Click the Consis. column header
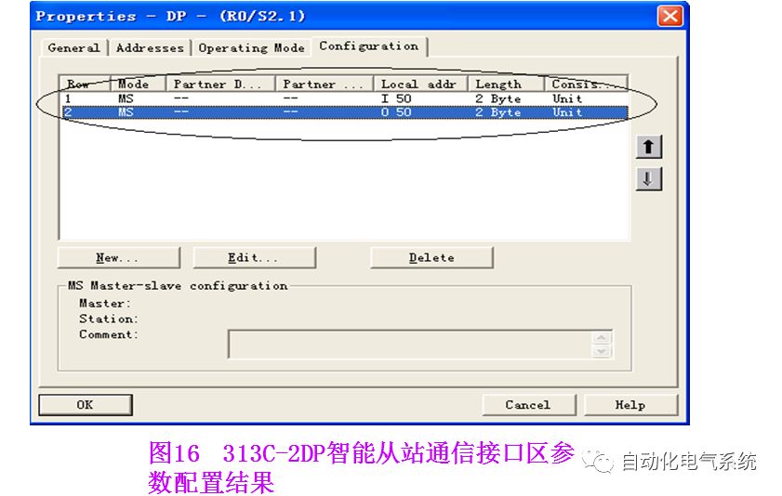 pyautogui.click(x=586, y=84)
